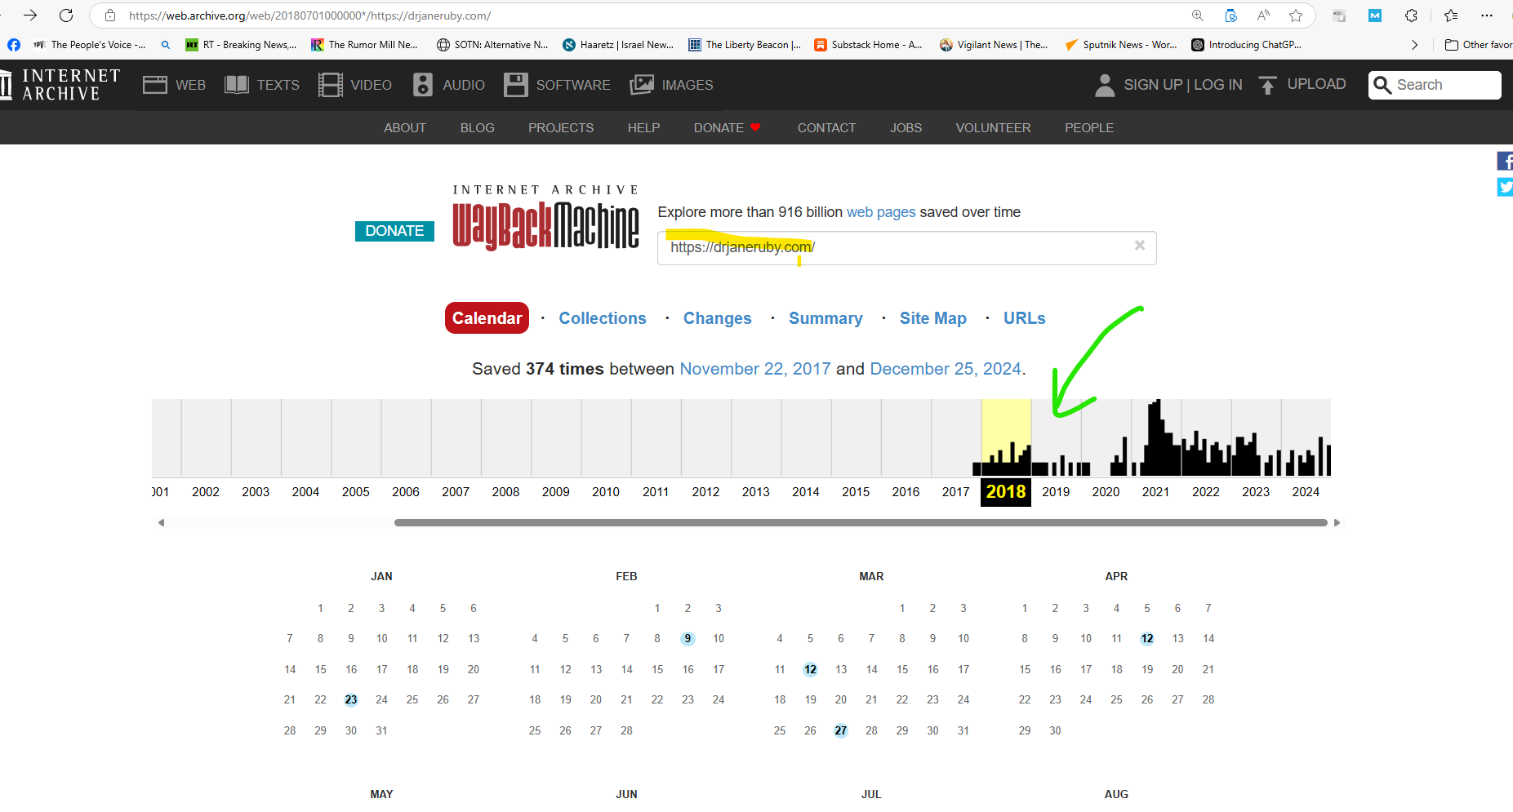Open the favorites list icon
Image resolution: width=1513 pixels, height=812 pixels.
pos(1451,16)
